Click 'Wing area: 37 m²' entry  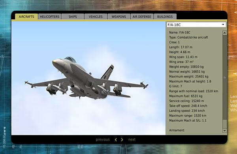point(181,62)
